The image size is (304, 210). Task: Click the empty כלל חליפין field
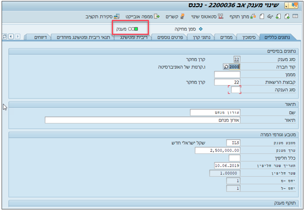tap(234, 158)
